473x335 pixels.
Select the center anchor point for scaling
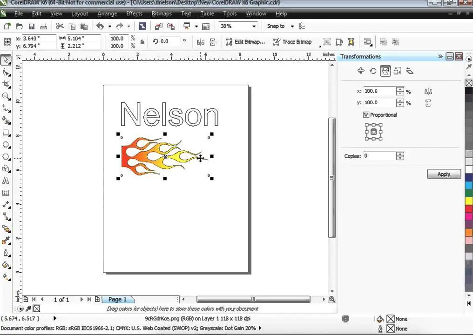374,131
